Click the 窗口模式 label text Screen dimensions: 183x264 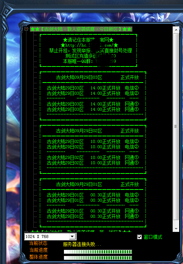[153, 237]
